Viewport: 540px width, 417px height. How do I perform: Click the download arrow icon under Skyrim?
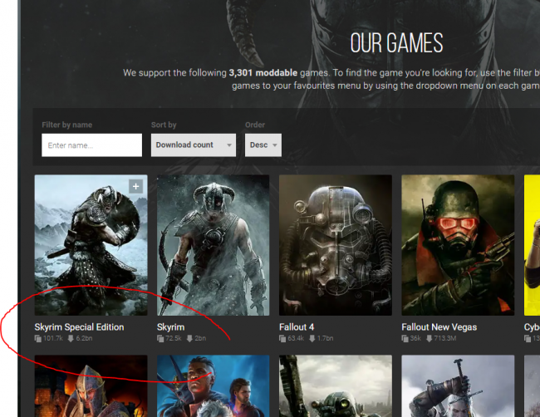coord(191,339)
